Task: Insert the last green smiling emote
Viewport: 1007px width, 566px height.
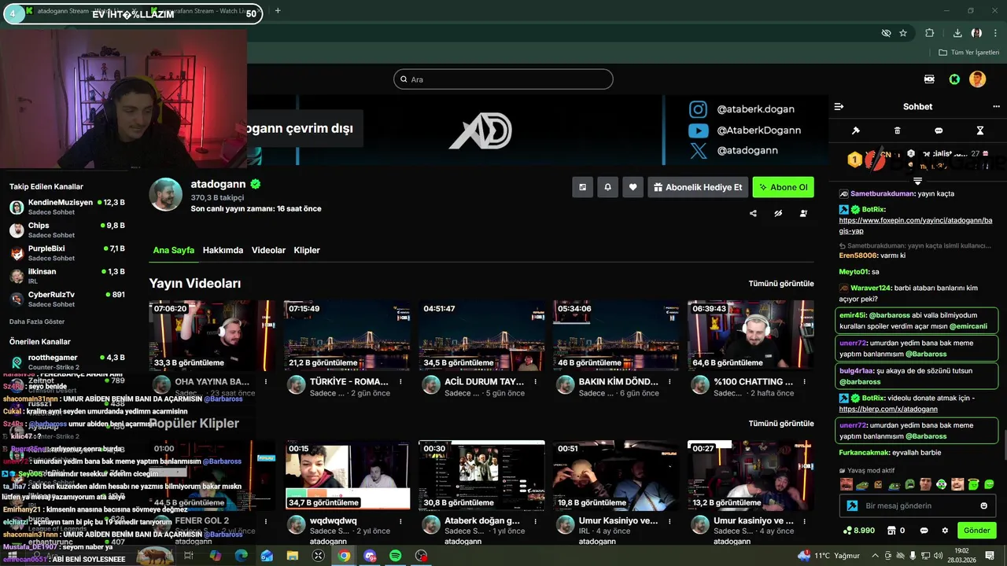Action: [989, 484]
